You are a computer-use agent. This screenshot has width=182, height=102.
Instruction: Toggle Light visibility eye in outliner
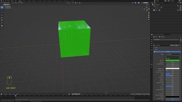click(179, 9)
